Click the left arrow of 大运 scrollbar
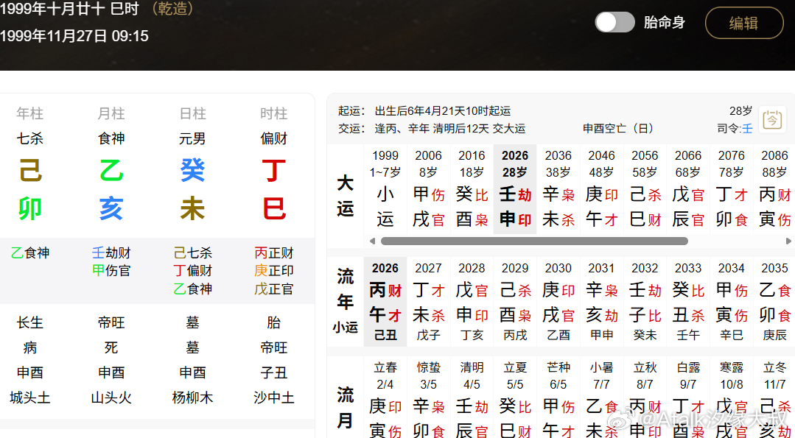The width and height of the screenshot is (795, 438). click(373, 241)
